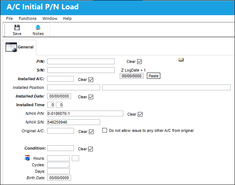Toggle the Clear checkbox next to N/H/A P/N
Image resolution: width=235 pixels, height=185 pixels.
(x=140, y=114)
